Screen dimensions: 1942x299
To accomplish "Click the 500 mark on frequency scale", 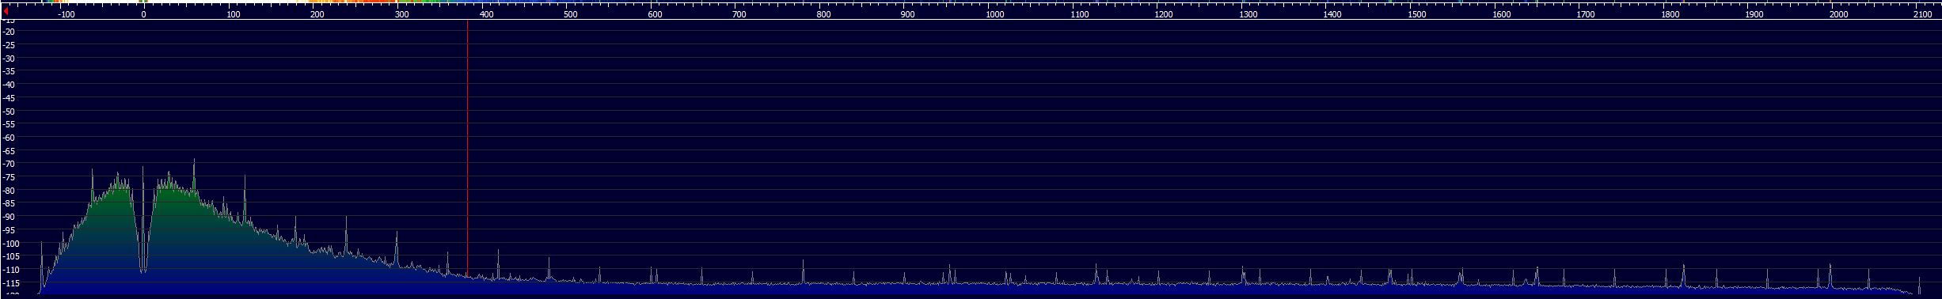I will (570, 14).
